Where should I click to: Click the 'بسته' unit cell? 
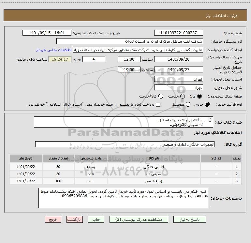pyautogui.click(x=91, y=167)
